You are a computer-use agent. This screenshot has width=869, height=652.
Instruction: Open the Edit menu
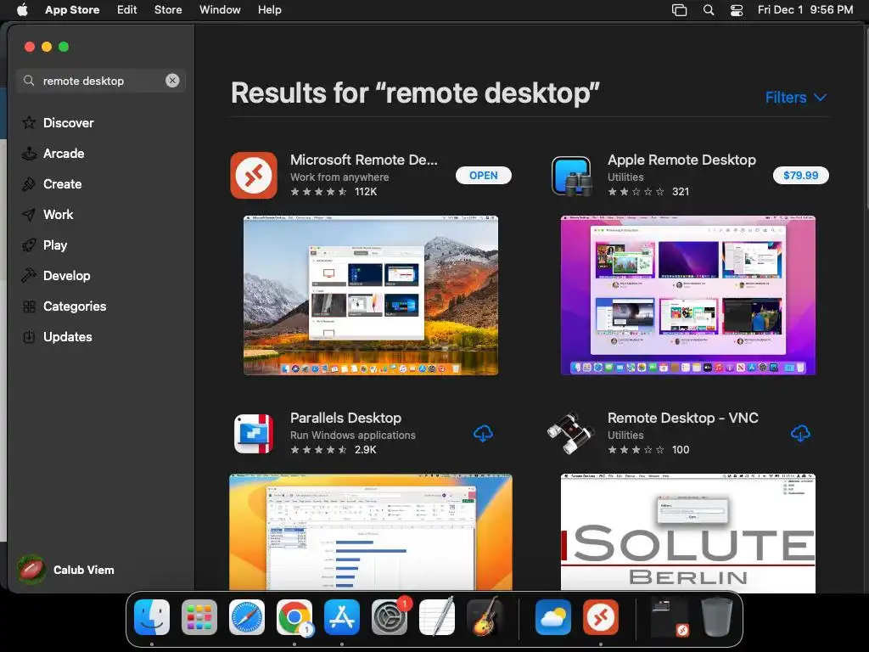click(127, 10)
